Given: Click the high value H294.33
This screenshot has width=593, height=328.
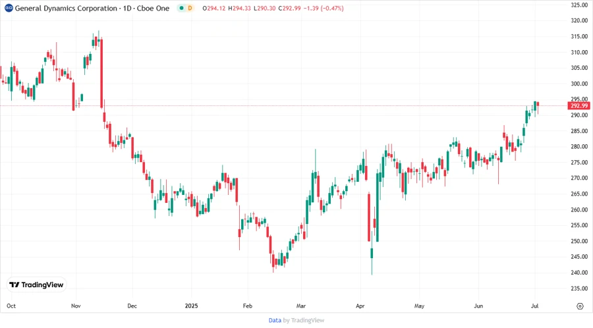Looking at the screenshot, I should pos(239,8).
